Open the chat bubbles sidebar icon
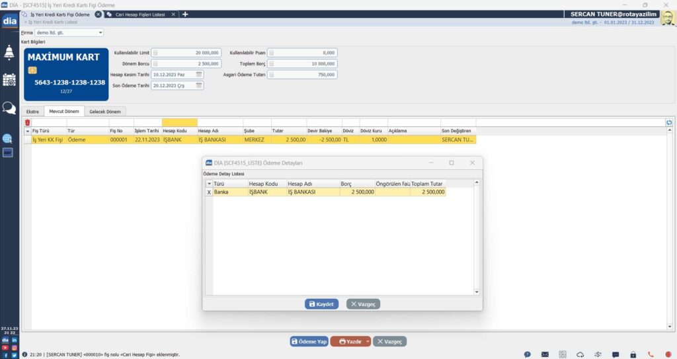Viewport: 677px width, 359px height. (9, 108)
